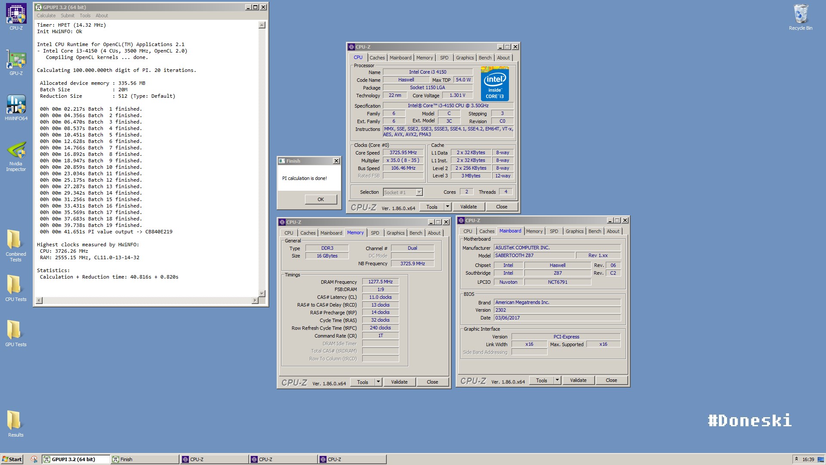
Task: Open GPUPI Calculate menu
Action: click(x=46, y=15)
